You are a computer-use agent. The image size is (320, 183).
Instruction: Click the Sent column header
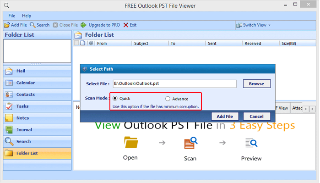click(224, 43)
